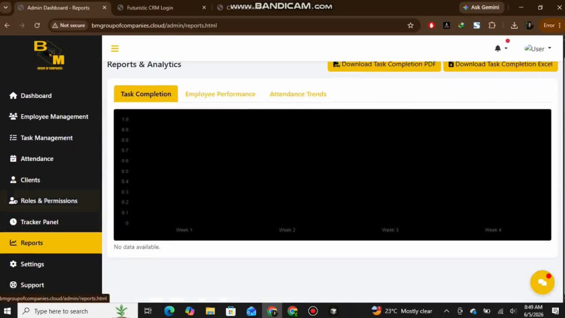Image resolution: width=565 pixels, height=318 pixels.
Task: Click the user-lock icon beside Roles & Permissions
Action: pyautogui.click(x=14, y=200)
